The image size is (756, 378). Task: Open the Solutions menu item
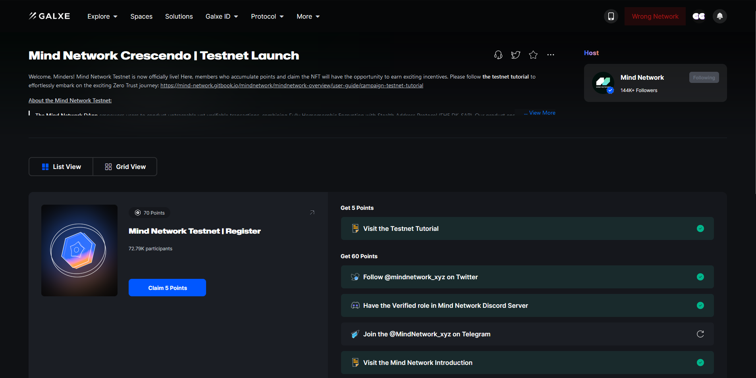coord(179,16)
